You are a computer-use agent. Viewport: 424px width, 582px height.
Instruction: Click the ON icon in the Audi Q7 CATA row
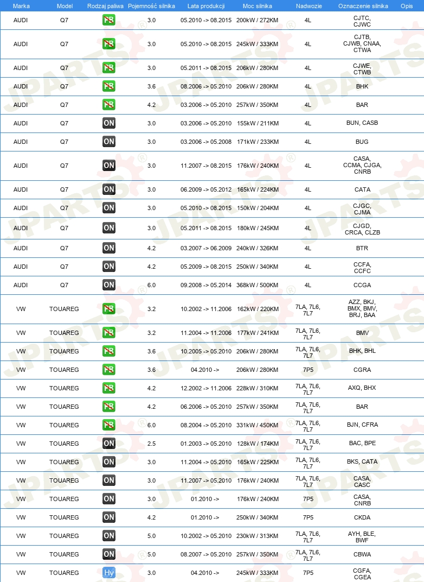[x=108, y=189]
